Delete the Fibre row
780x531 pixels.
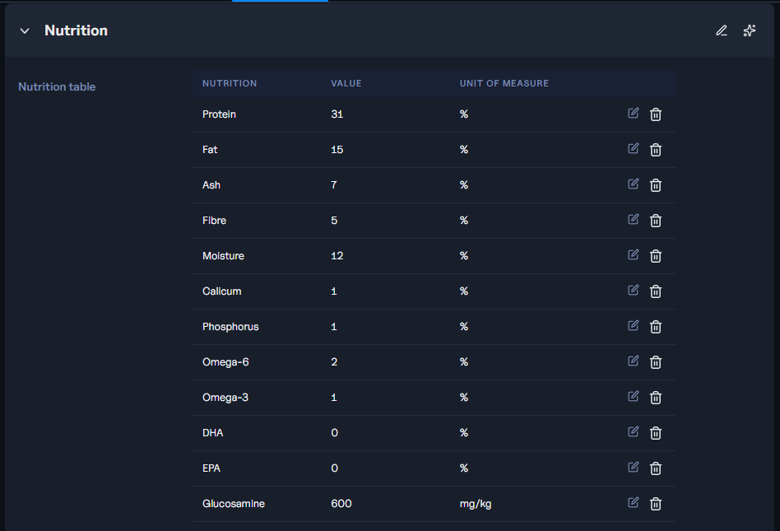(656, 221)
